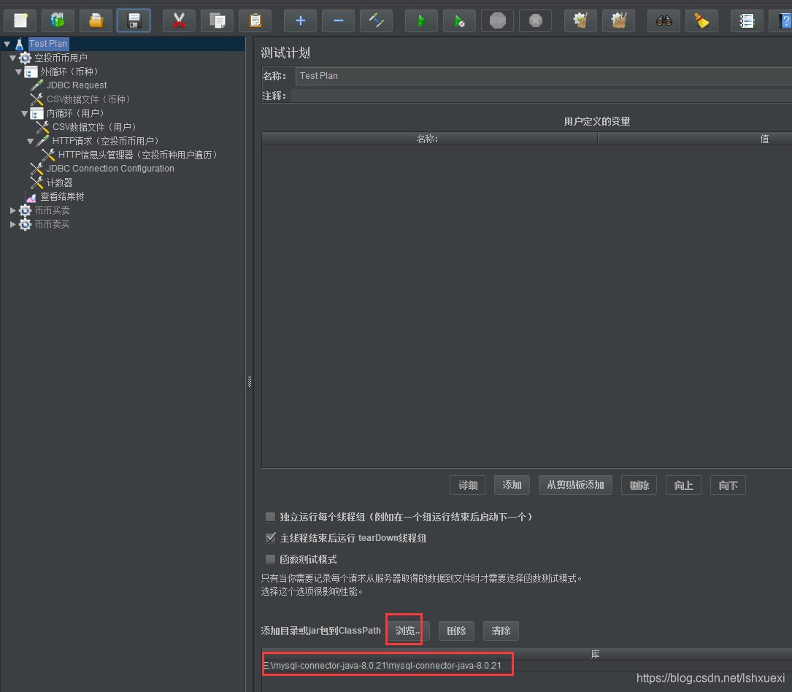Select CSV数据文件（币种） element
Viewport: 792px width, 692px height.
pos(88,99)
